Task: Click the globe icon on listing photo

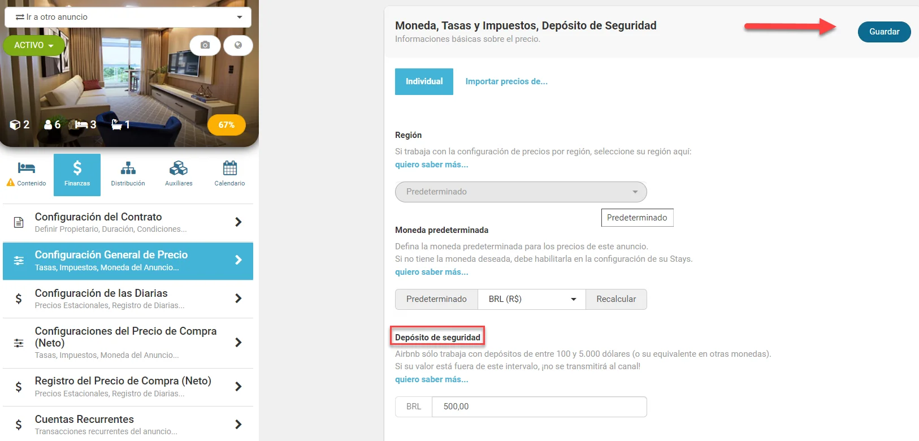Action: coord(238,45)
